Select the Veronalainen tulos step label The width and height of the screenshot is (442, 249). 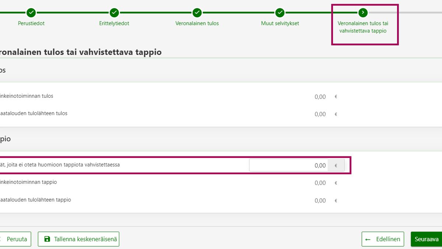pos(197,23)
